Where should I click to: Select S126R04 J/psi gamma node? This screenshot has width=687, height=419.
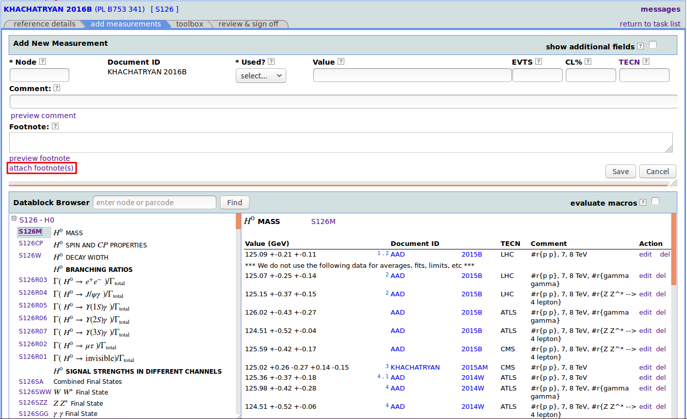point(33,293)
